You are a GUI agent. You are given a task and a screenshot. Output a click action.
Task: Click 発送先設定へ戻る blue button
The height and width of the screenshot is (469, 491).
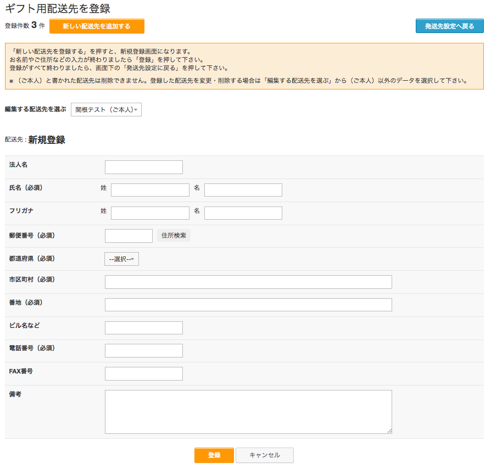(x=449, y=26)
